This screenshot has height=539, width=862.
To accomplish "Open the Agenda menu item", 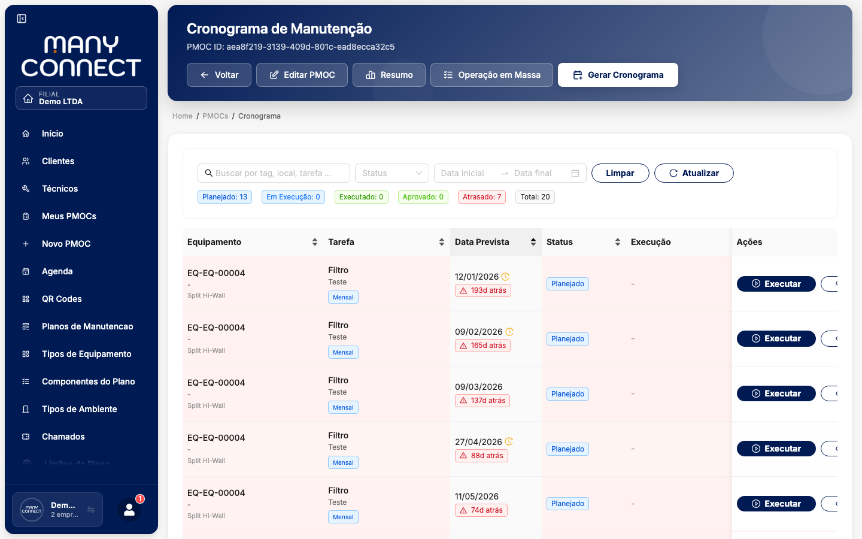I will [x=81, y=271].
